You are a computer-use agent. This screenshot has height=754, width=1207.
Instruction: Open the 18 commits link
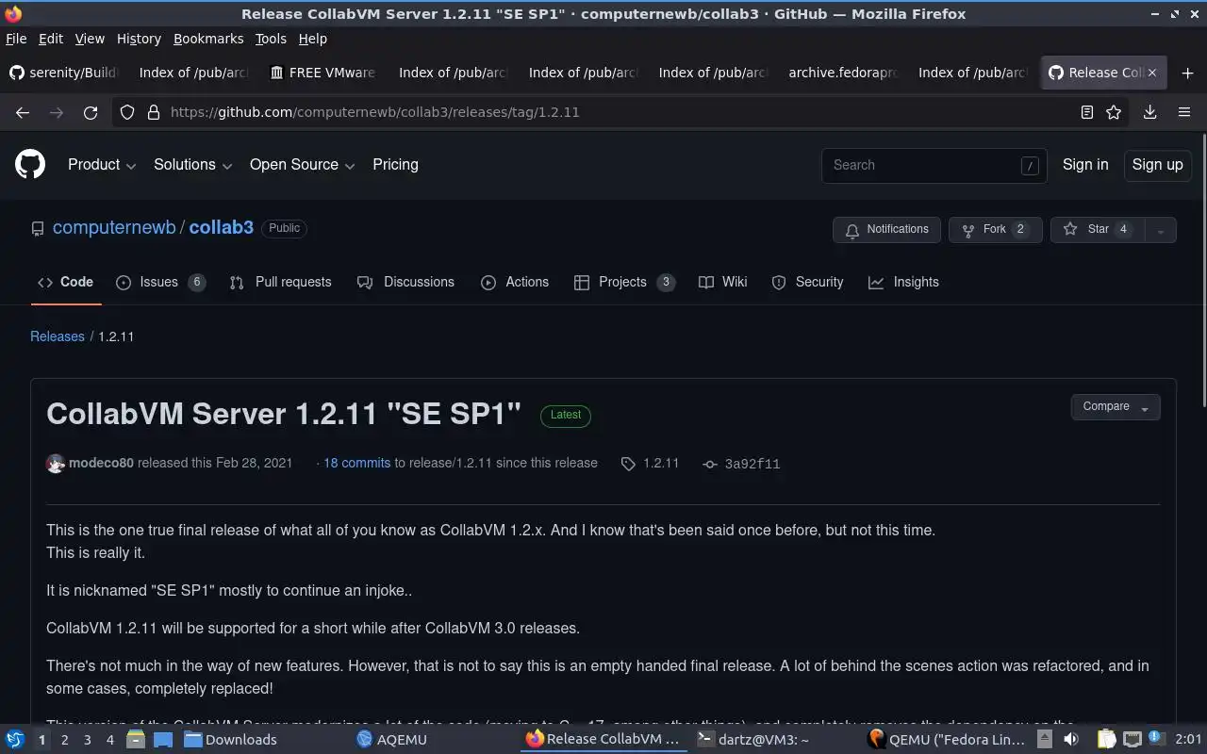[x=356, y=464]
